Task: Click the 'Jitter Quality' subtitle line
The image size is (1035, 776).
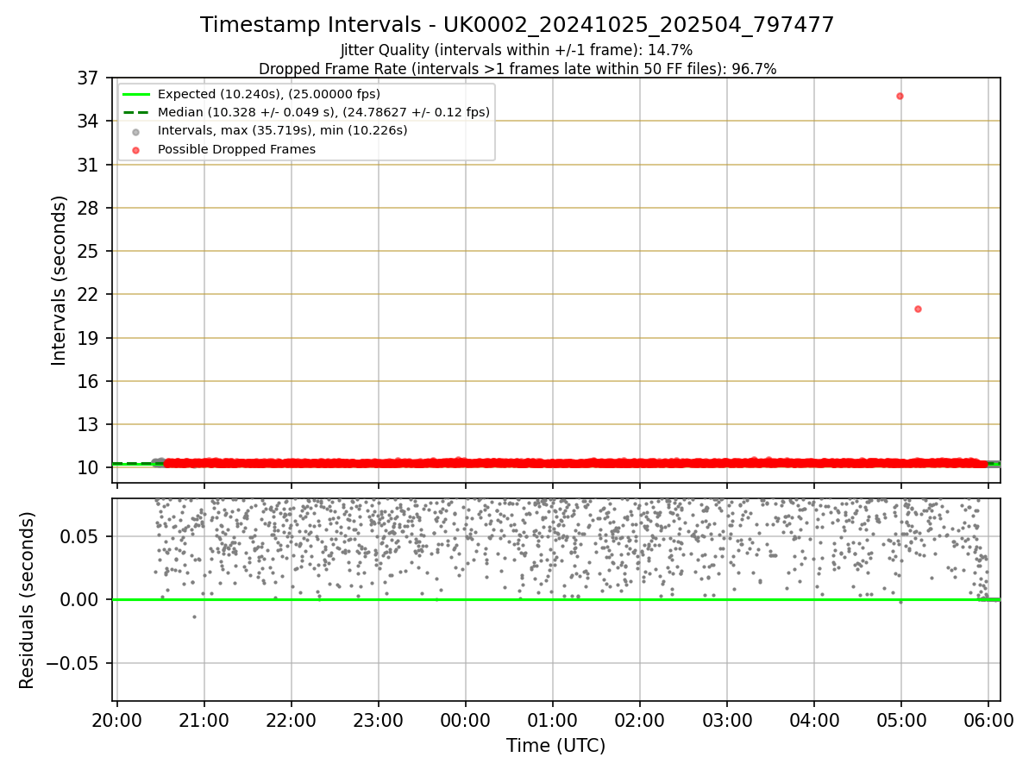Action: click(x=517, y=50)
